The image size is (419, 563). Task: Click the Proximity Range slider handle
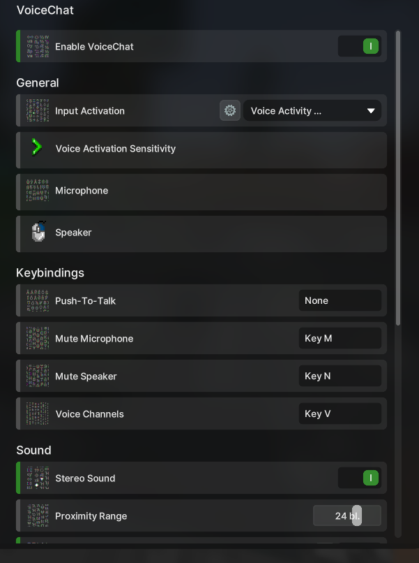pos(357,516)
